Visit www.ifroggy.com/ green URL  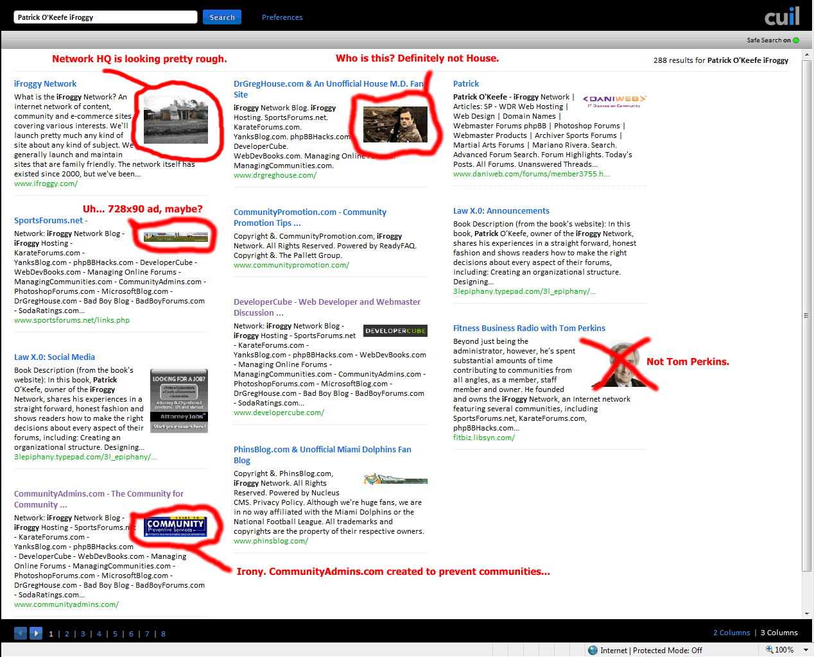[x=46, y=183]
